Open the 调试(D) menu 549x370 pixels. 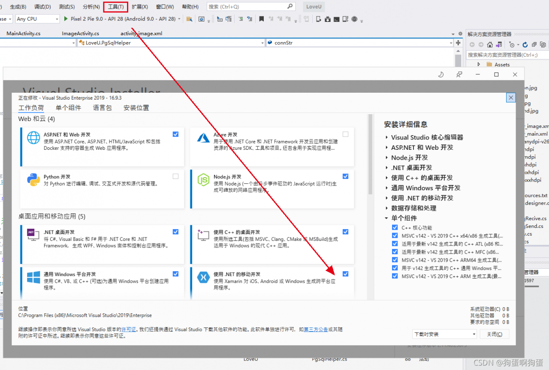(42, 7)
